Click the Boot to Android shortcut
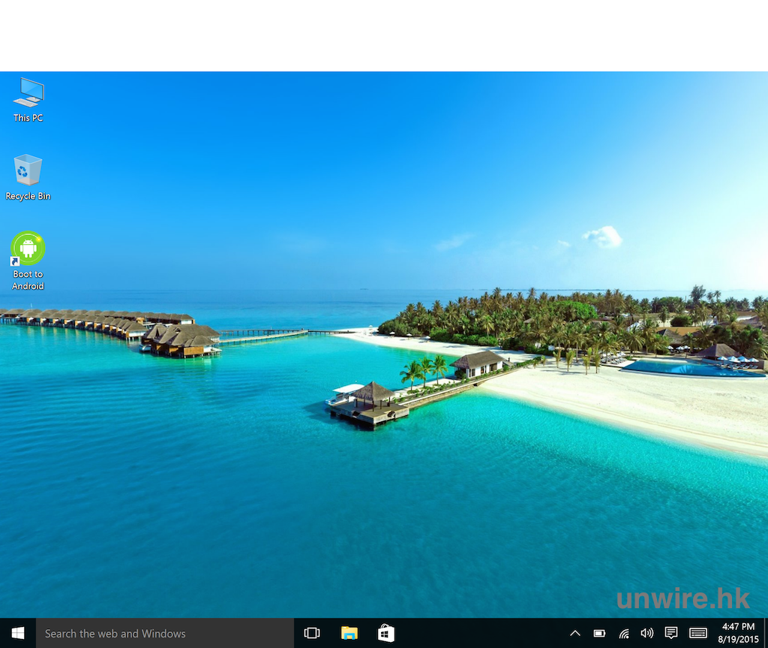This screenshot has width=768, height=648. click(x=28, y=249)
